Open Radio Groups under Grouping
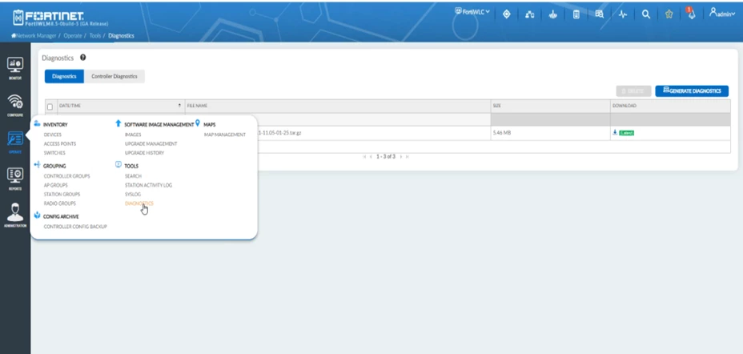 coord(60,203)
